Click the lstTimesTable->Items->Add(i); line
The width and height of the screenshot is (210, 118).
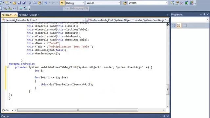67,85
